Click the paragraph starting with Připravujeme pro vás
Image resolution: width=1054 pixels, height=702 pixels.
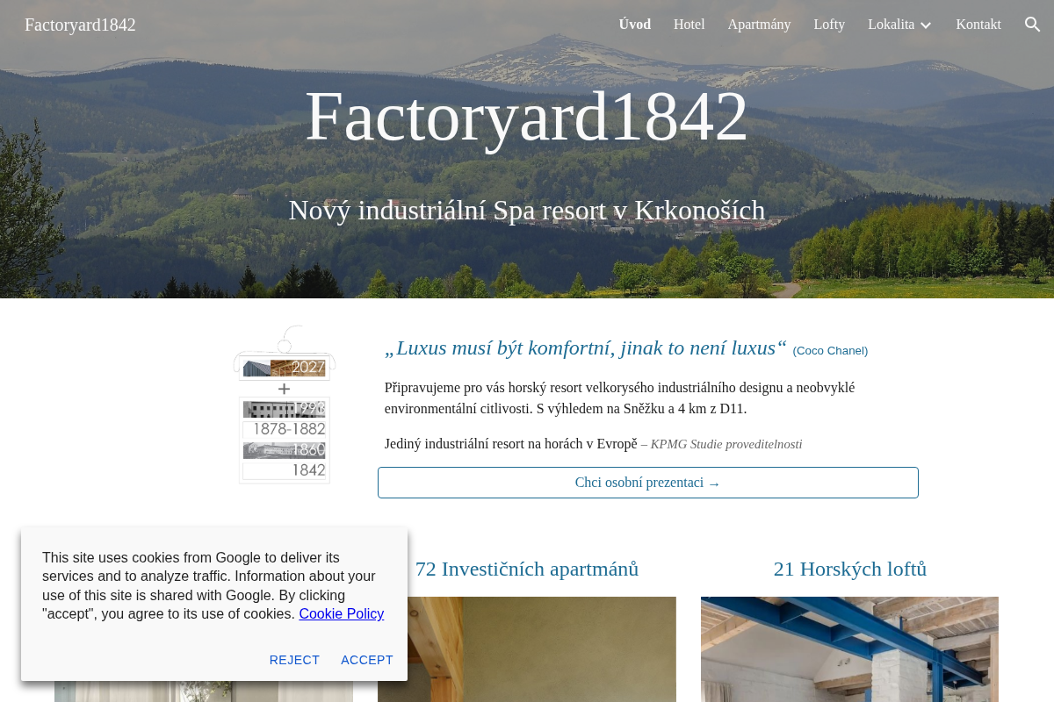point(619,398)
